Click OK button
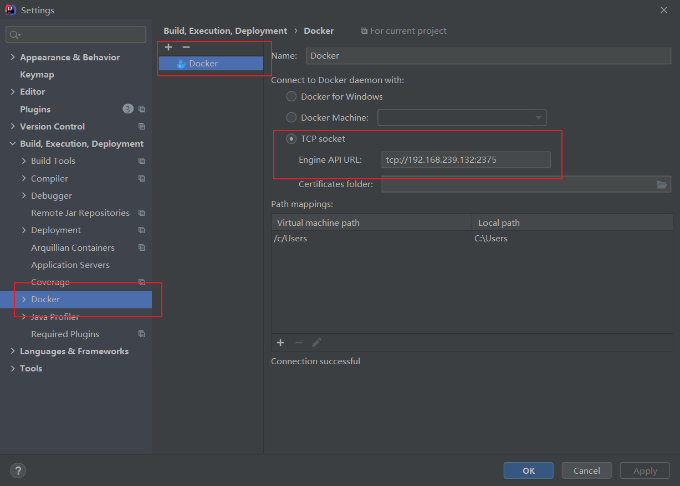Viewport: 680px width, 486px height. tap(528, 471)
